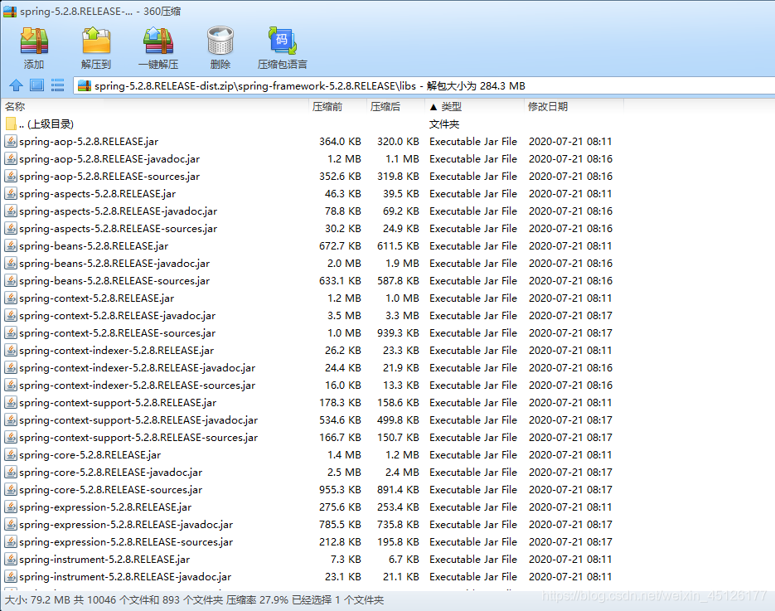Select spring-beans-5.2.8.RELEASE-javadoc.jar
775x611 pixels.
coord(114,264)
